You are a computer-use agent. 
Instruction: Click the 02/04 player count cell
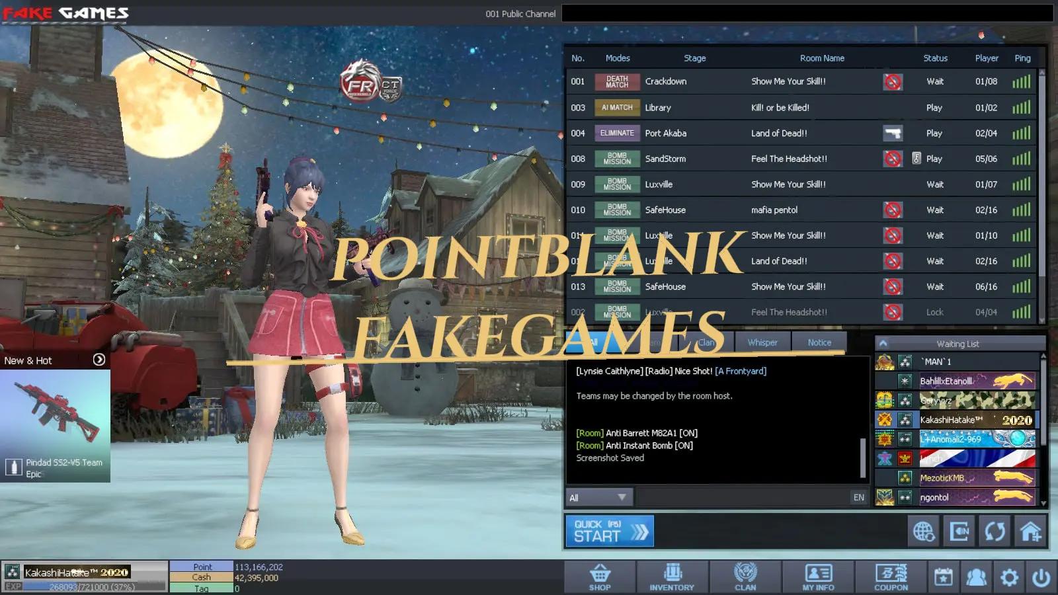tap(986, 133)
